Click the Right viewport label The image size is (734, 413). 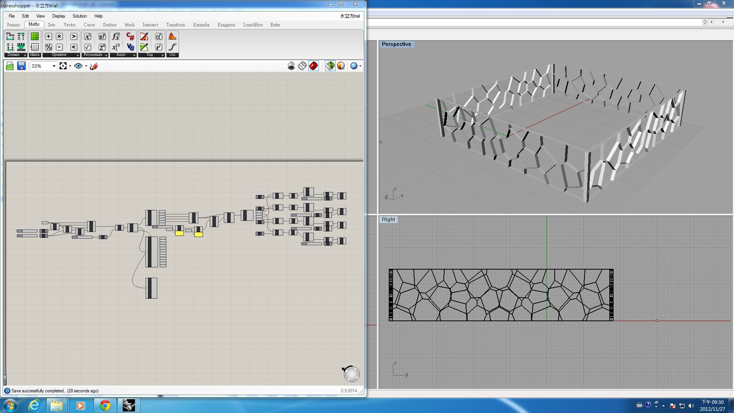point(388,220)
